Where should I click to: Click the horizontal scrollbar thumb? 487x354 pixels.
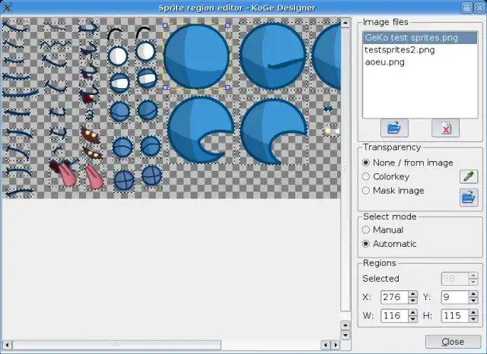pos(116,345)
